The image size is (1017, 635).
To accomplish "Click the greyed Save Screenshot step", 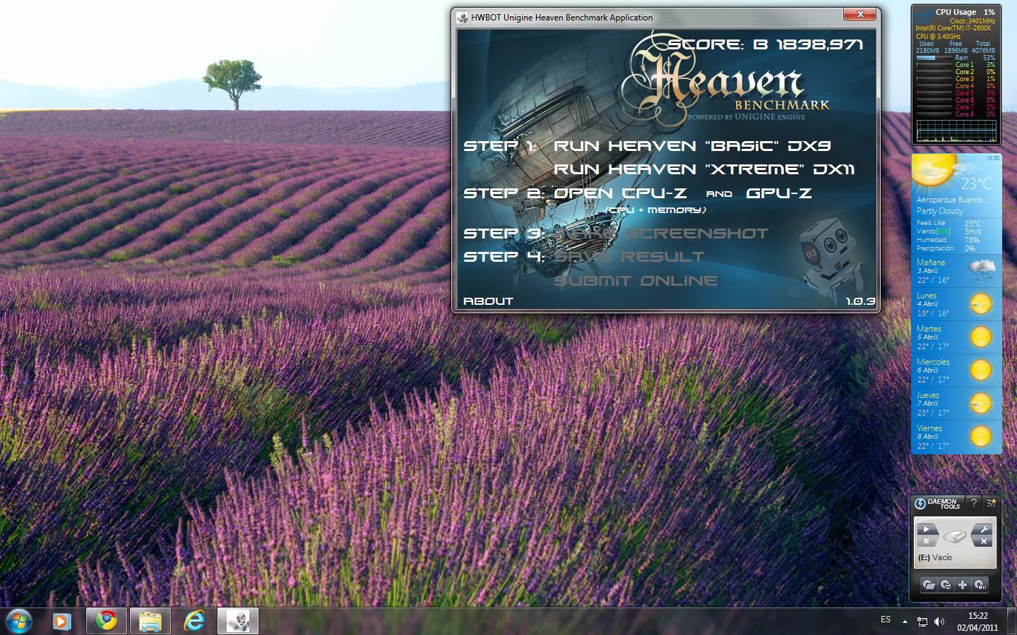I will click(660, 234).
